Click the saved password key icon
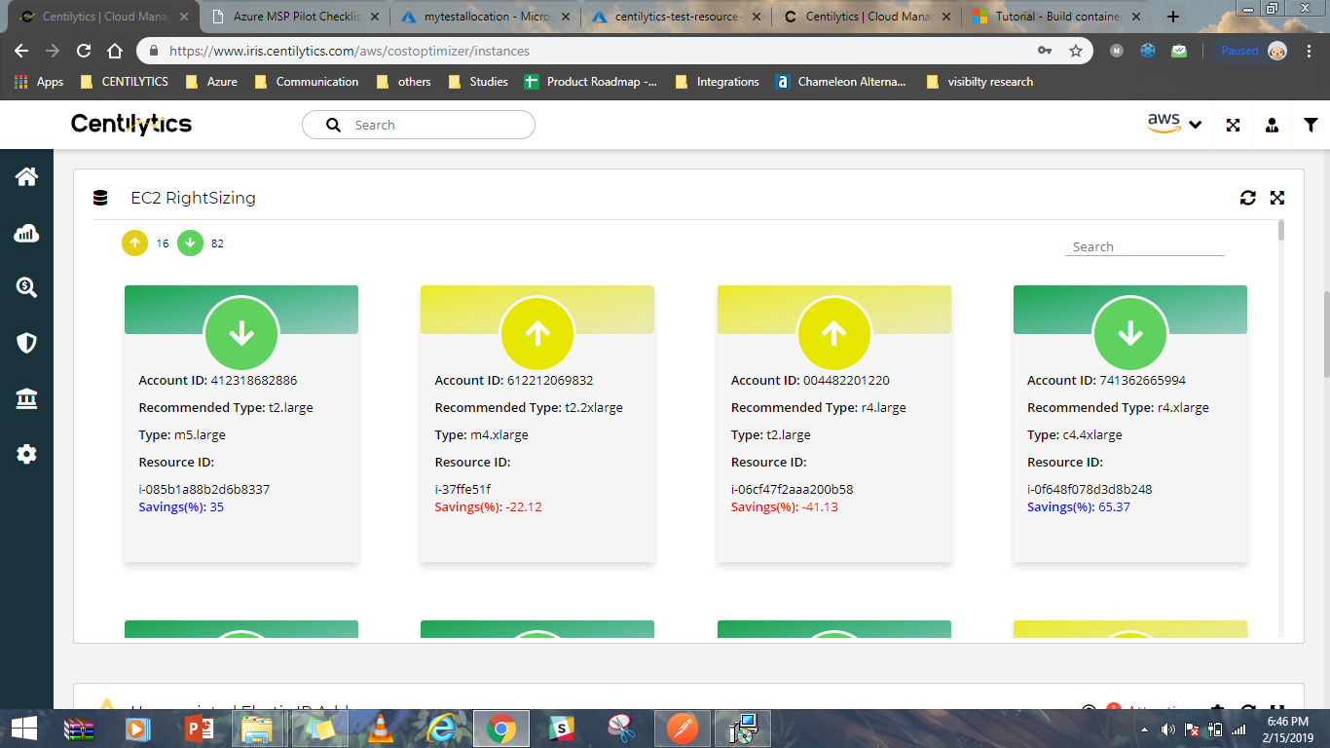The width and height of the screenshot is (1330, 748). coord(1045,51)
